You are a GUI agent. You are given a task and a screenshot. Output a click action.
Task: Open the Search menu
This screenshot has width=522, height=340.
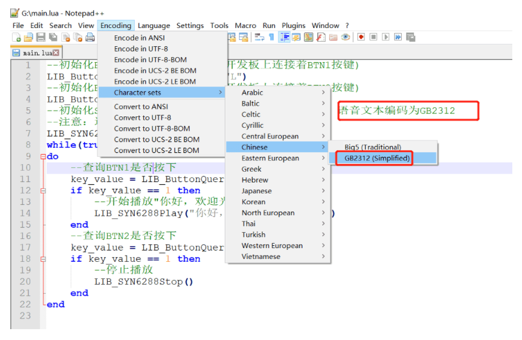pyautogui.click(x=60, y=26)
